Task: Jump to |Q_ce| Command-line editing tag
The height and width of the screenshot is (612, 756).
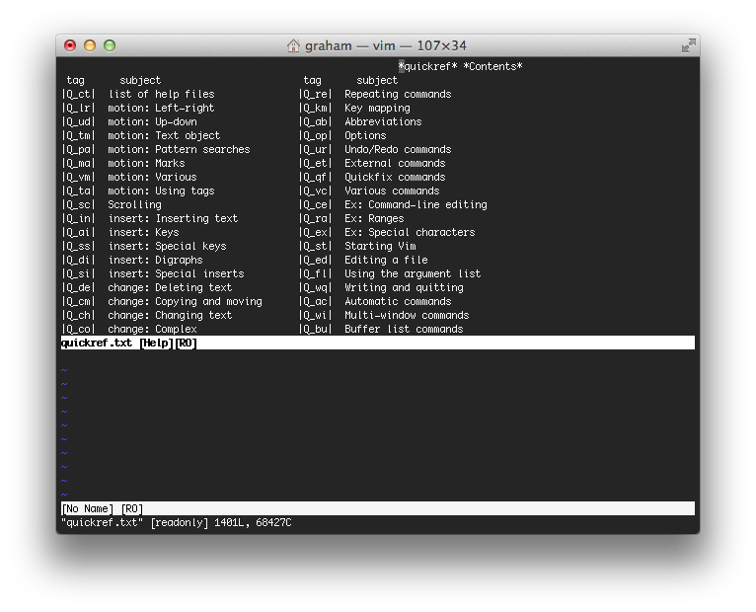Action: 315,205
